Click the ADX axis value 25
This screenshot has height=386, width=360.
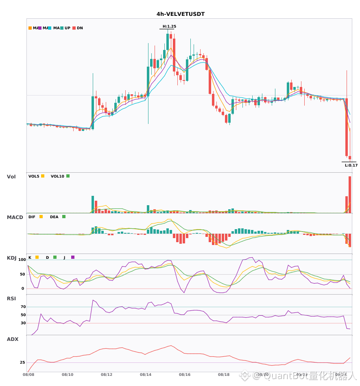pyautogui.click(x=22, y=362)
